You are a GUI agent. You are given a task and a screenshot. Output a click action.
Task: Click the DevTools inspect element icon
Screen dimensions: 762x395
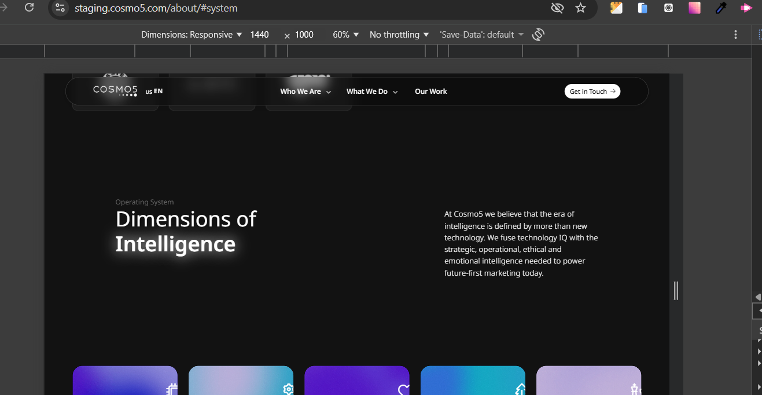[759, 35]
